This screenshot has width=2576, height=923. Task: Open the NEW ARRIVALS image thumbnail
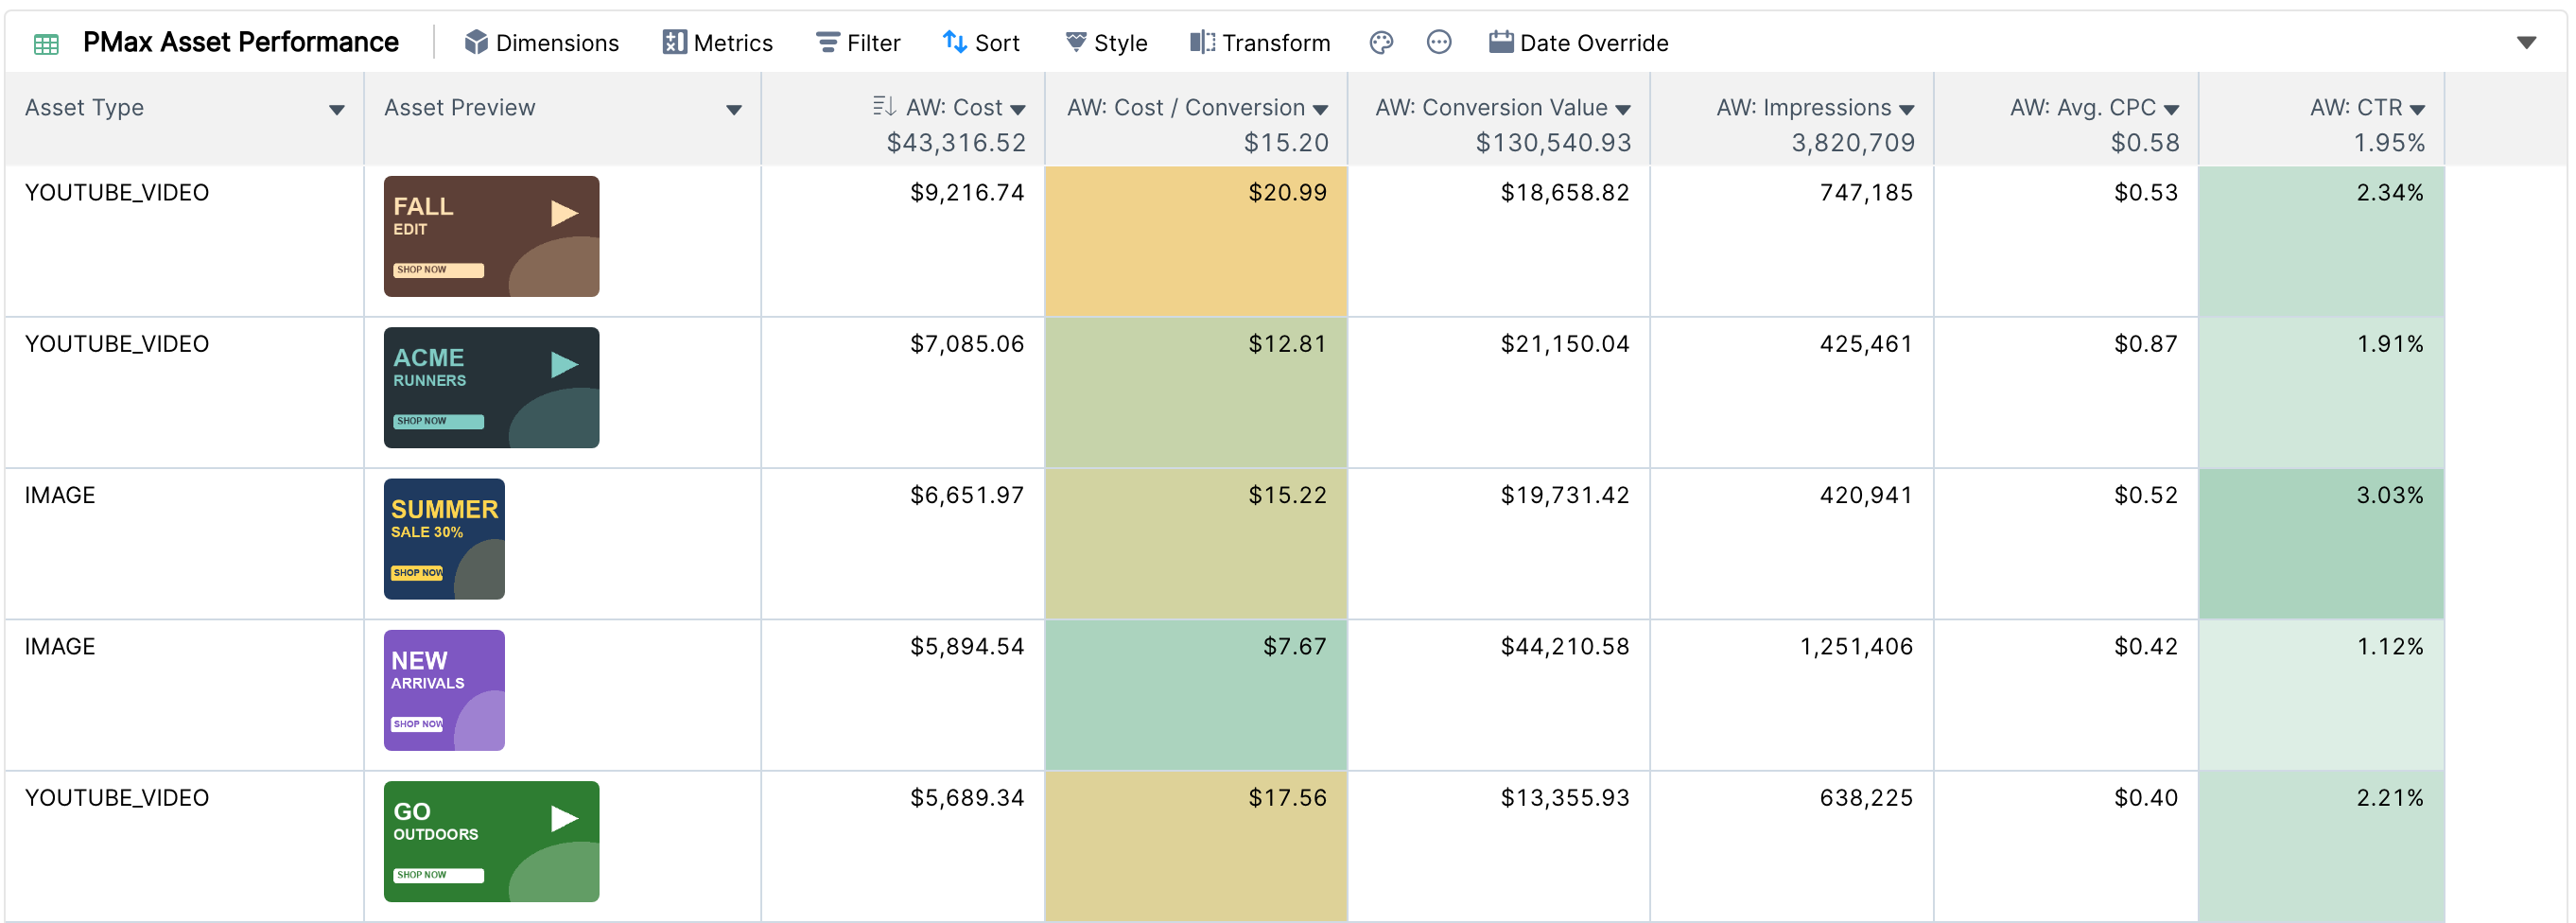pos(444,690)
